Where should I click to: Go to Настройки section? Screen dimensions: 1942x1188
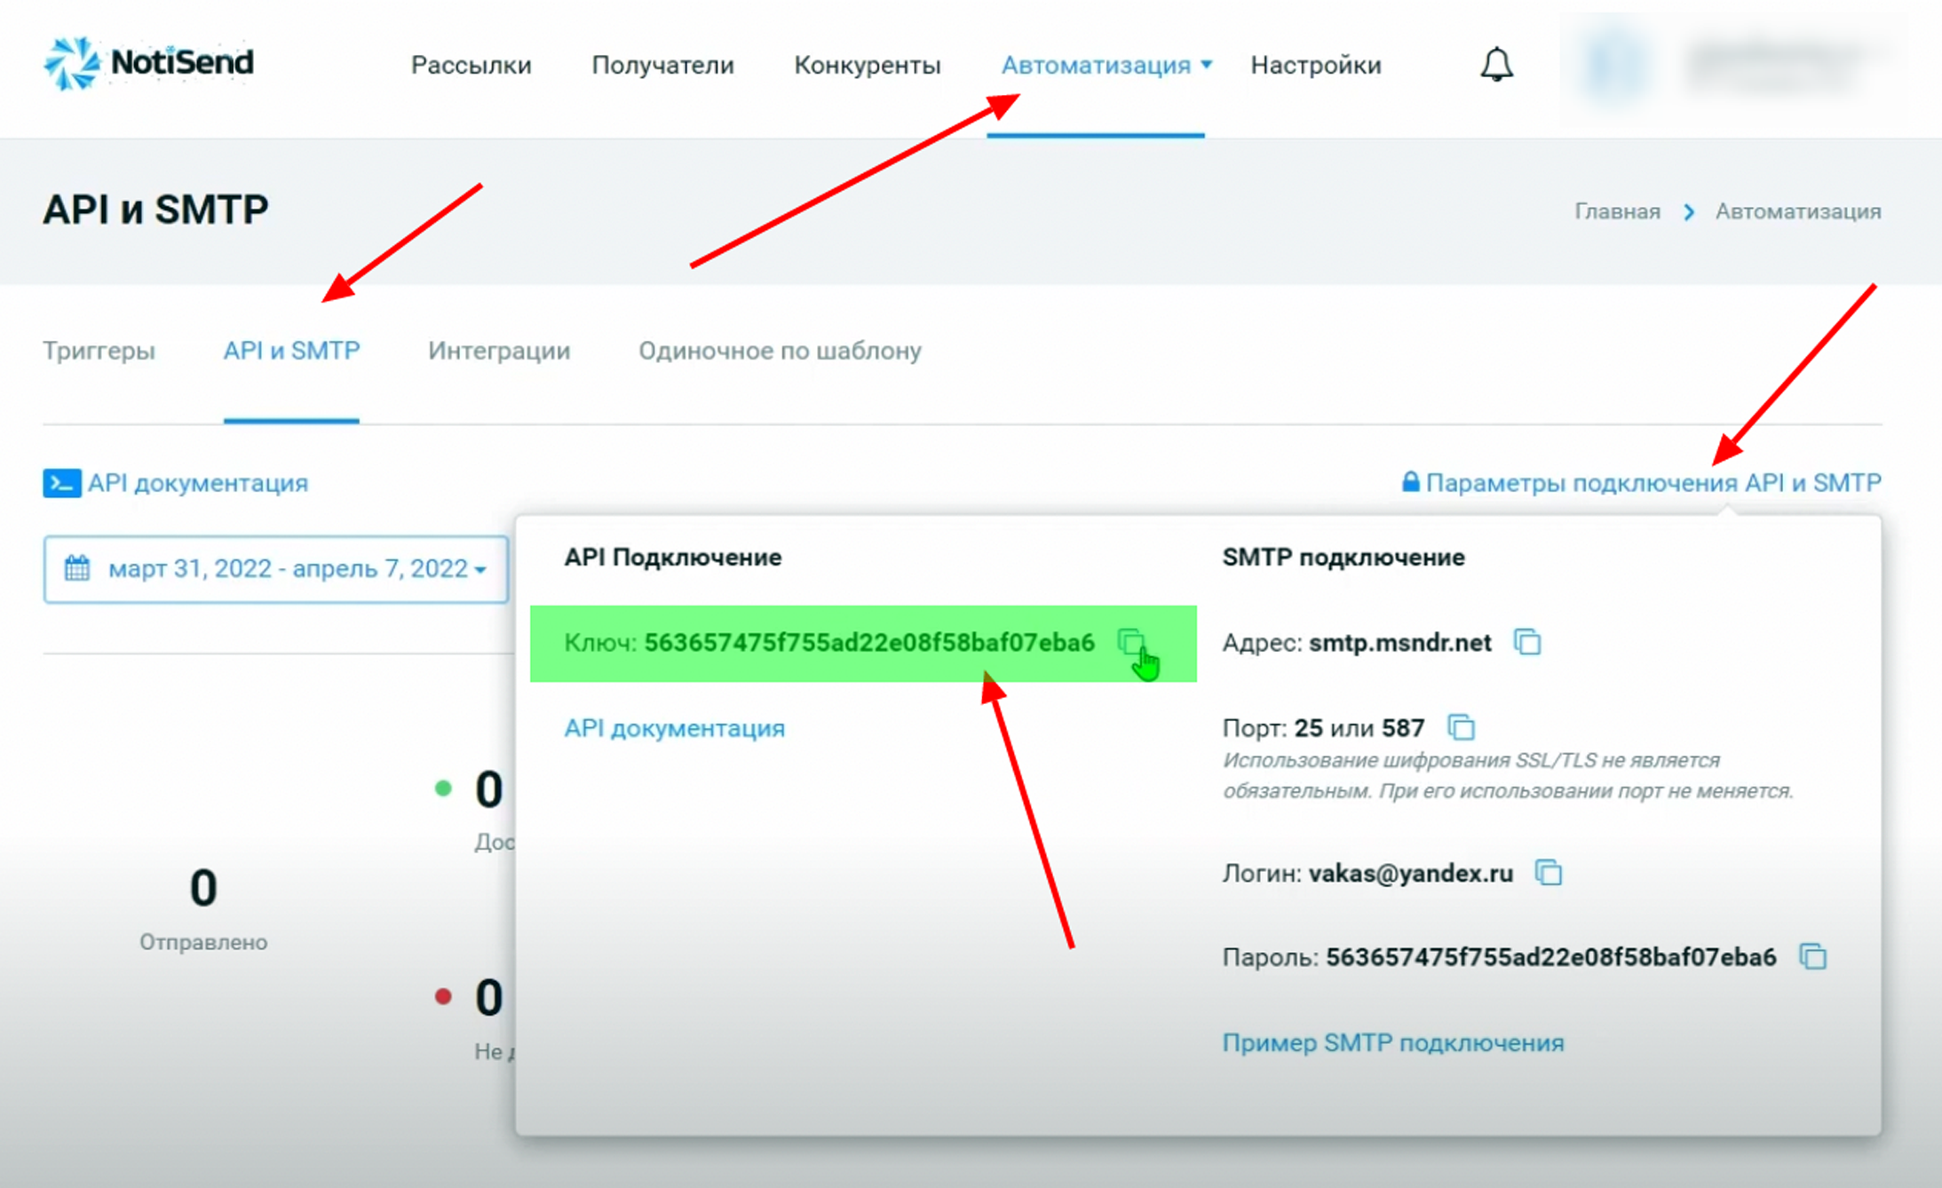point(1315,65)
